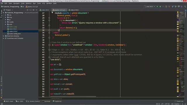
Task: Click the VCS Commit branch icon
Action: click(x=176, y=6)
